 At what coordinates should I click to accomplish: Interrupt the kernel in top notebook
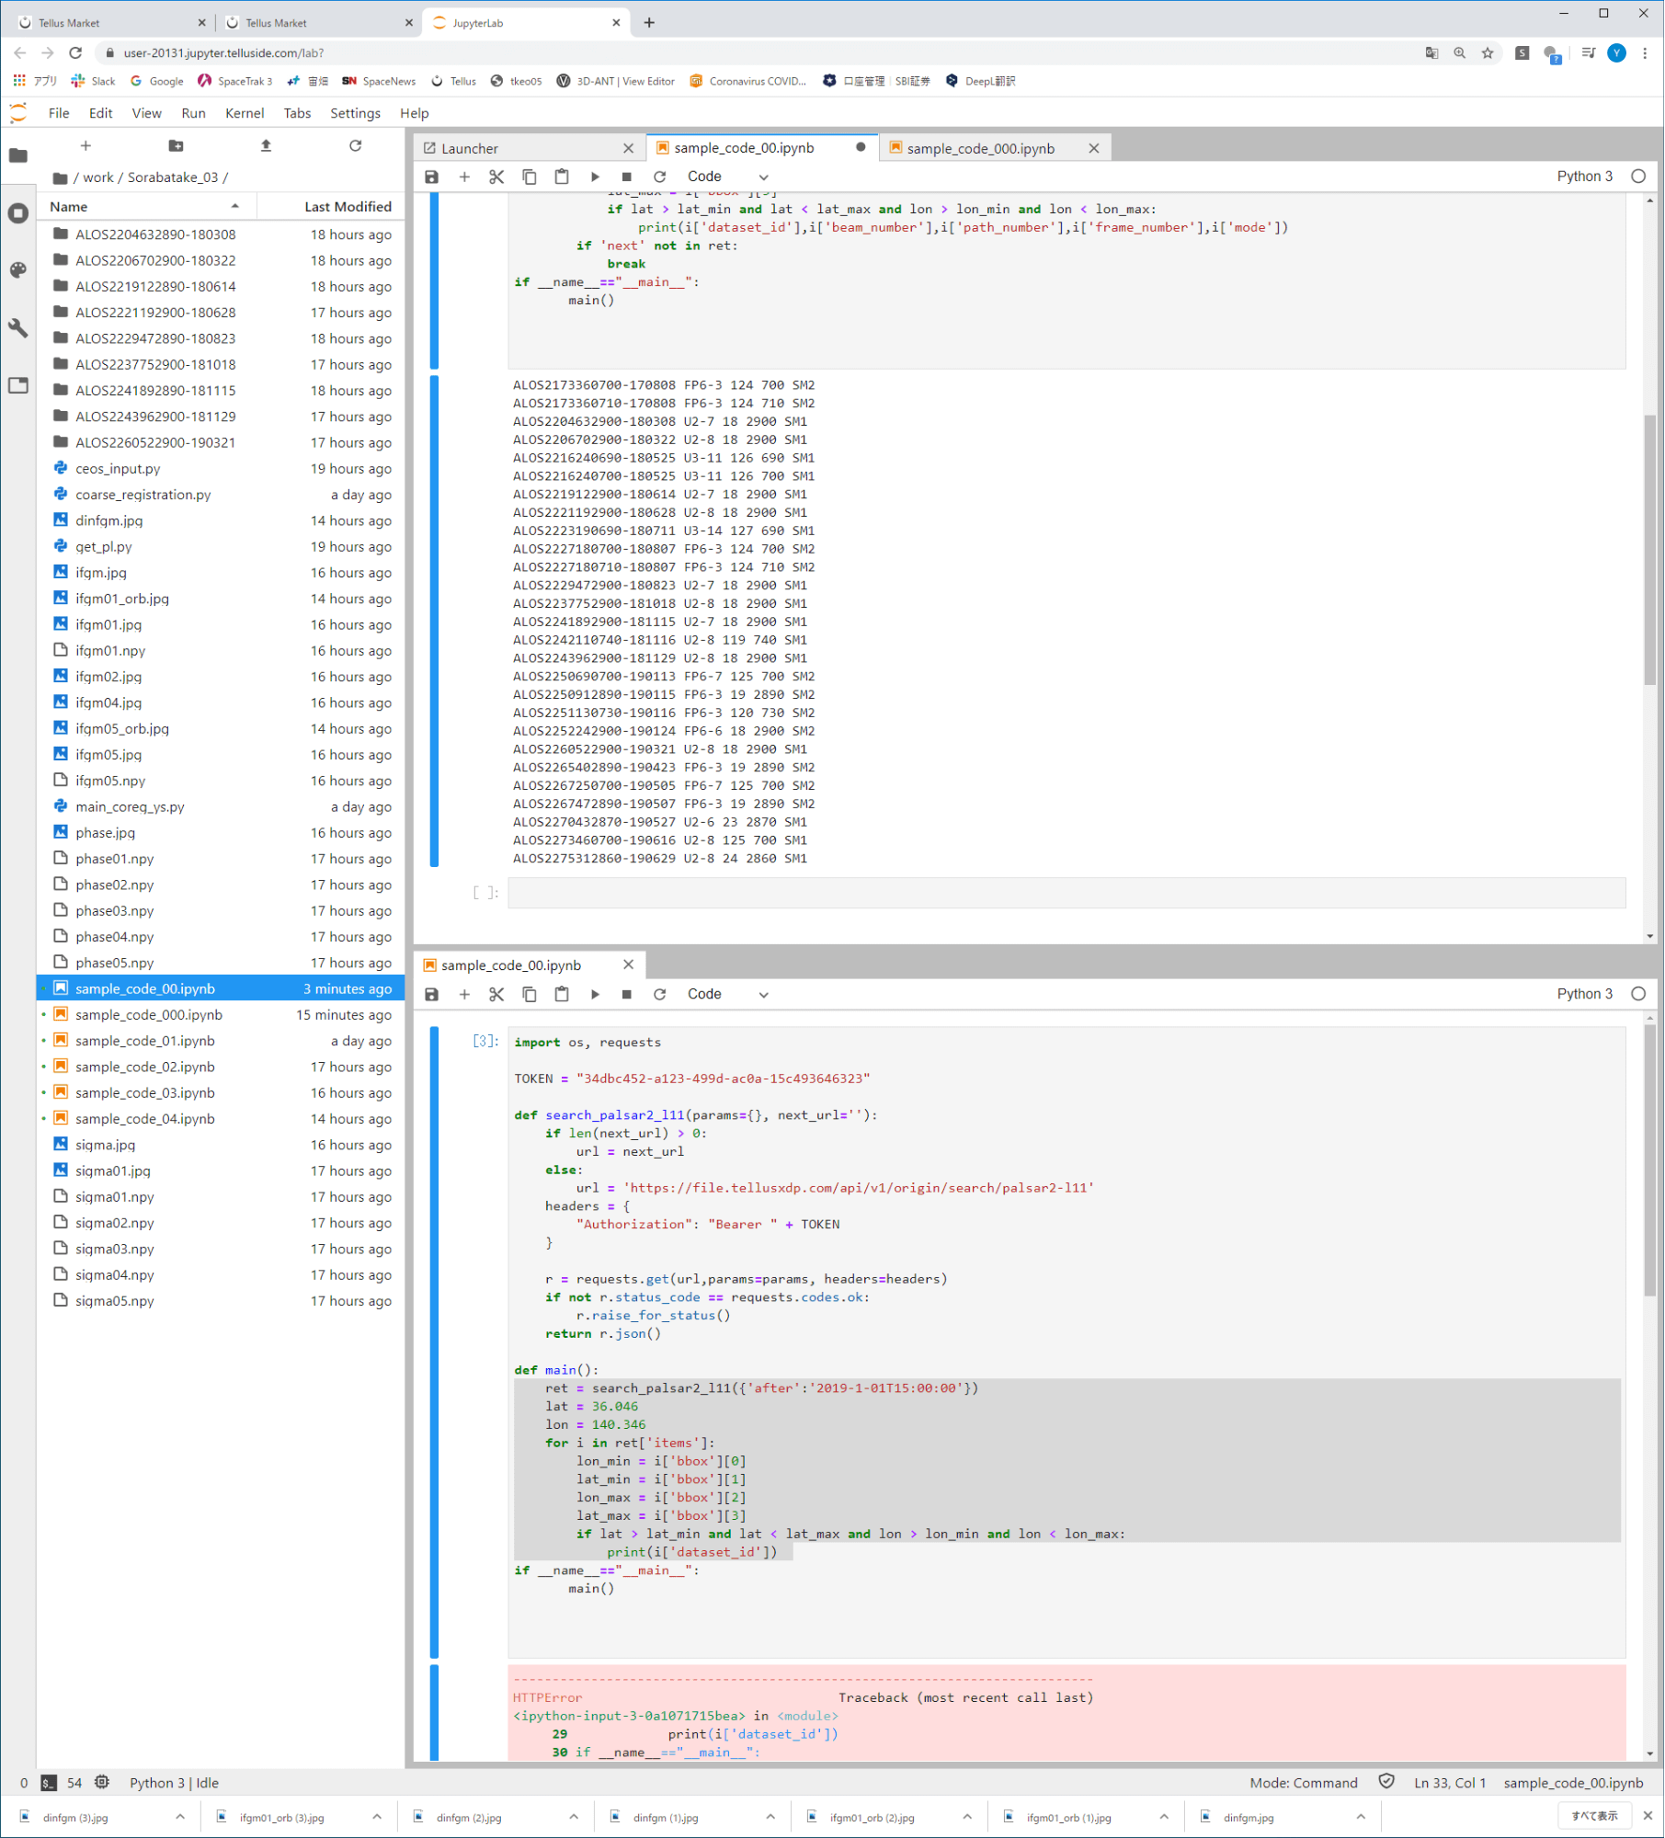coord(627,177)
